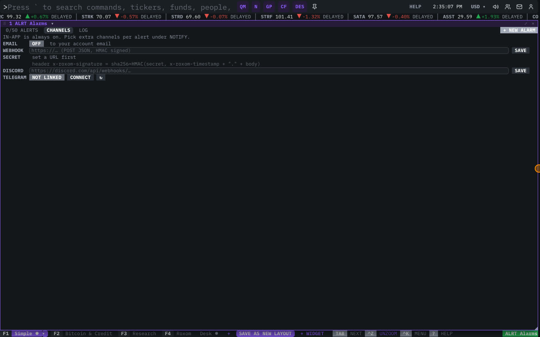The width and height of the screenshot is (540, 337).
Task: Click the STRK 70.07 ticker
Action: [x=121, y=17]
